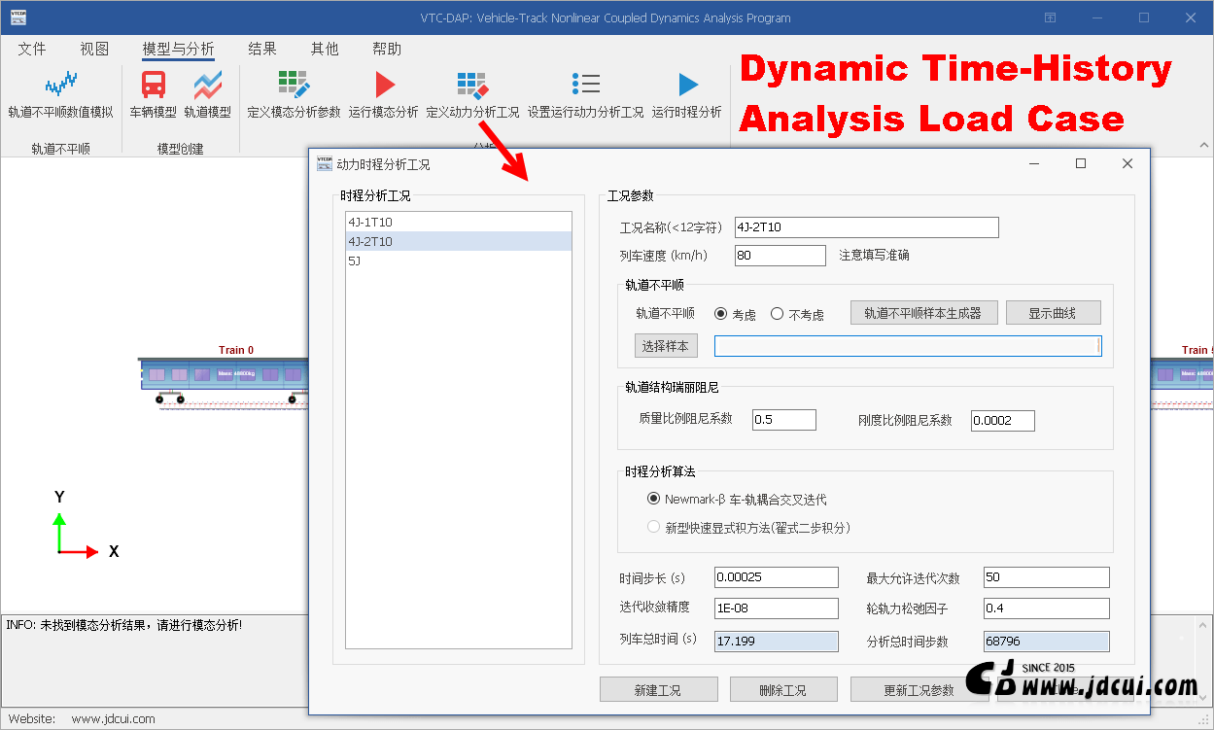Screen dimensions: 1214x730
Task: Select 不考虑 track irregularity radio button
Action: pyautogui.click(x=777, y=314)
